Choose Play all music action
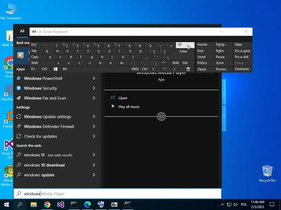 pyautogui.click(x=129, y=107)
